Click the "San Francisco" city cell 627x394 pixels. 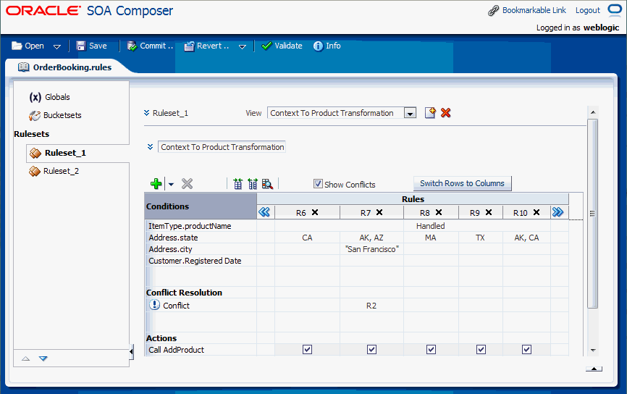(372, 249)
